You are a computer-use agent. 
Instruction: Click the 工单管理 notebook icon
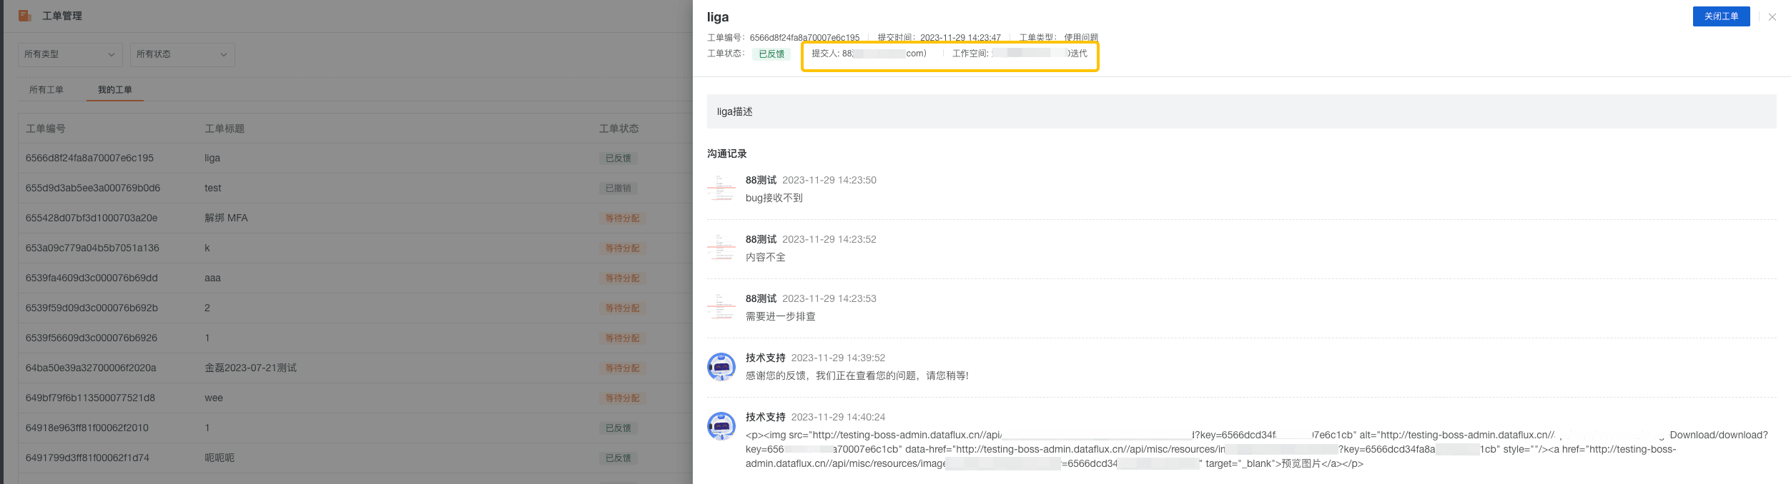[x=25, y=16]
